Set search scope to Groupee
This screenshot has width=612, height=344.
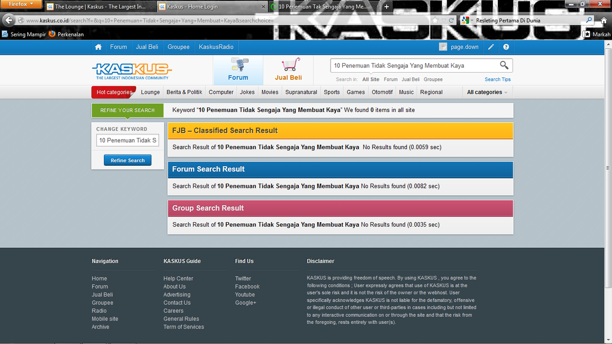coord(433,79)
